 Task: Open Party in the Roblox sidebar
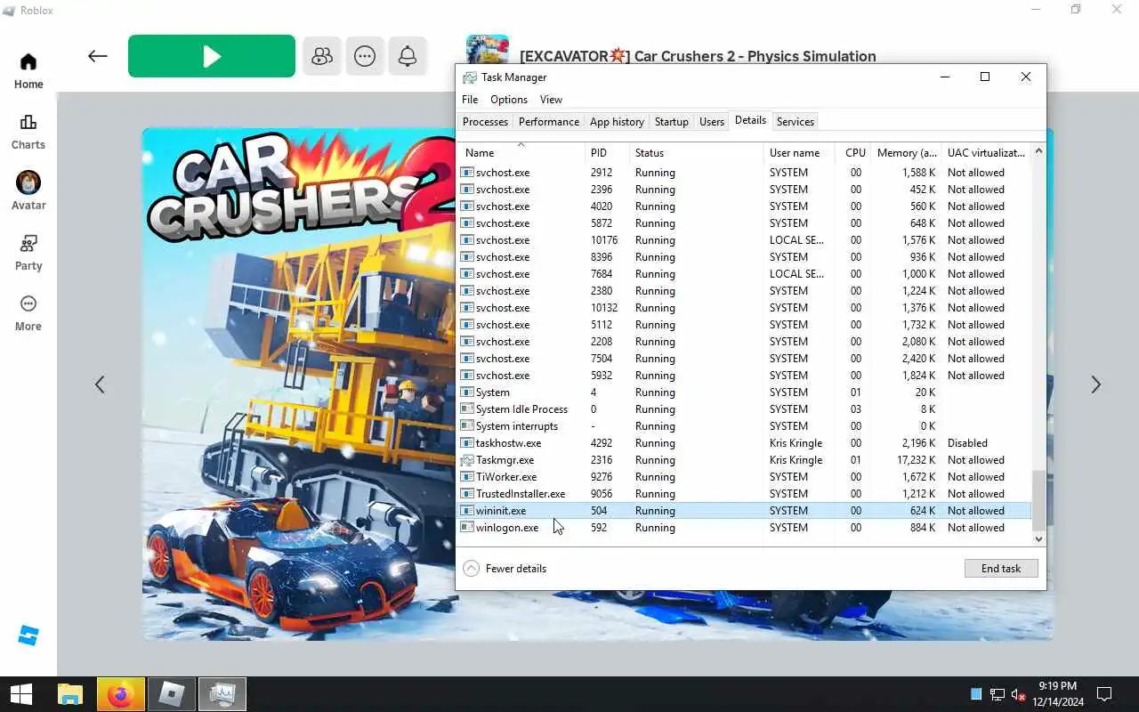click(x=28, y=253)
